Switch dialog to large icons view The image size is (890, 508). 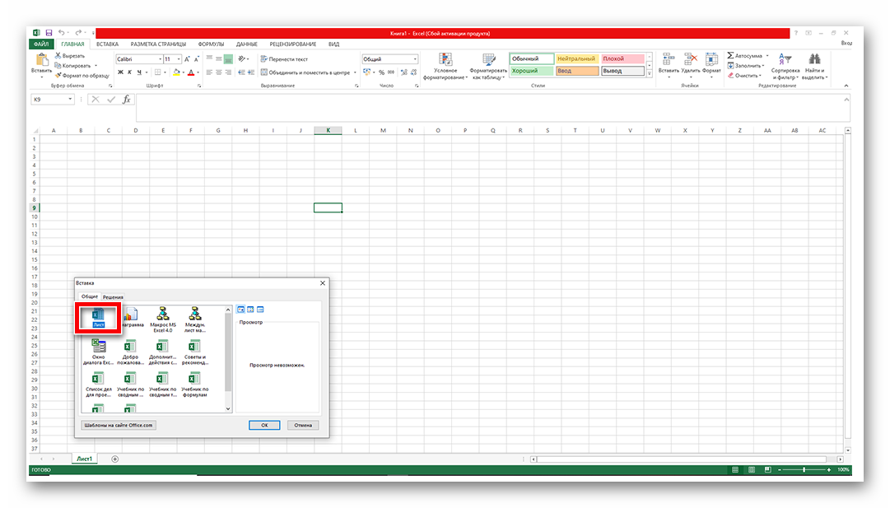click(240, 310)
